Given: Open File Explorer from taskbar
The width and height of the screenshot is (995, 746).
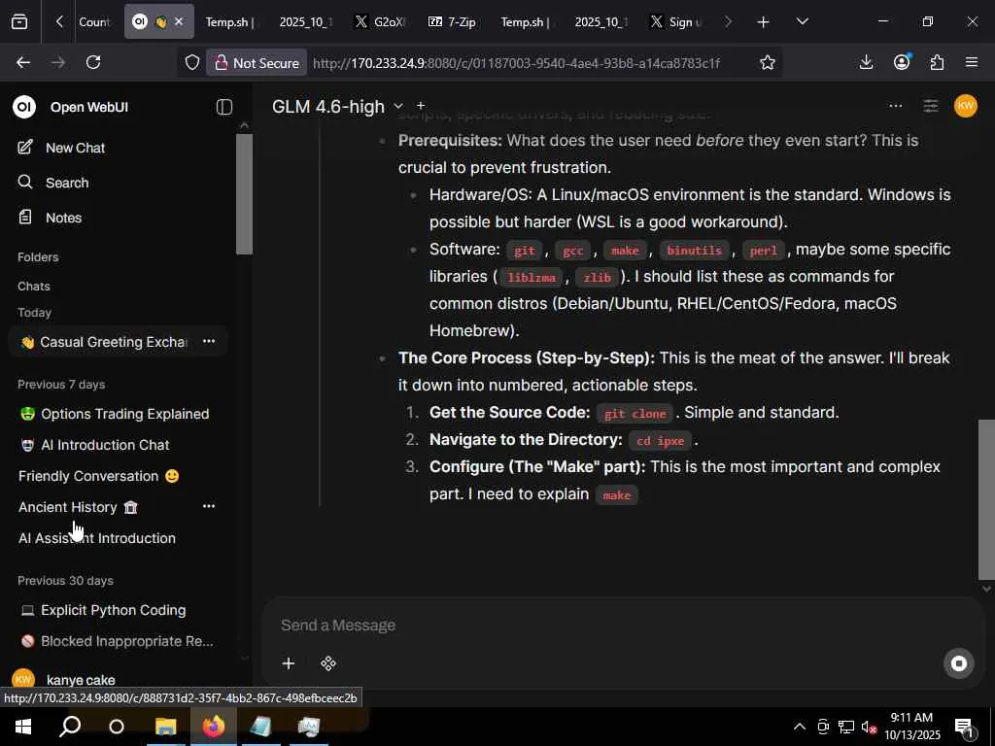Looking at the screenshot, I should pyautogui.click(x=165, y=727).
